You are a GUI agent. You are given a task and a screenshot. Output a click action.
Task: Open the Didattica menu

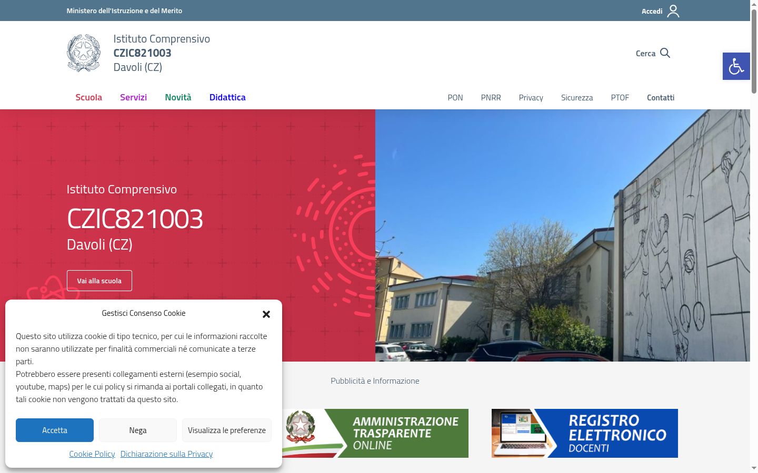click(227, 97)
